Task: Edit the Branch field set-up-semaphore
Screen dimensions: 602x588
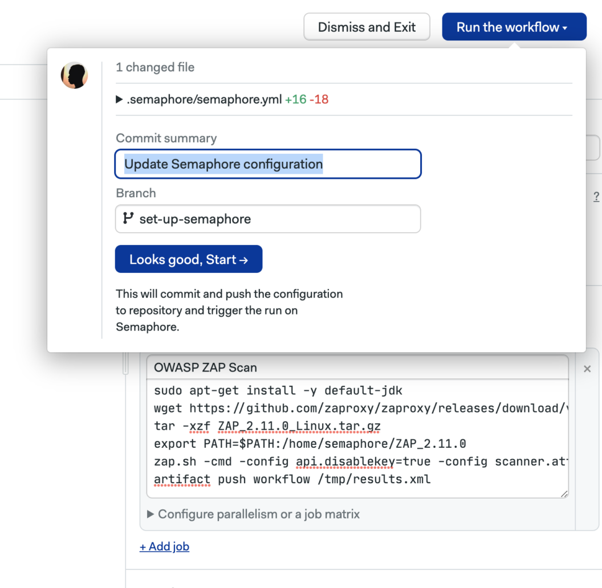Action: [268, 219]
